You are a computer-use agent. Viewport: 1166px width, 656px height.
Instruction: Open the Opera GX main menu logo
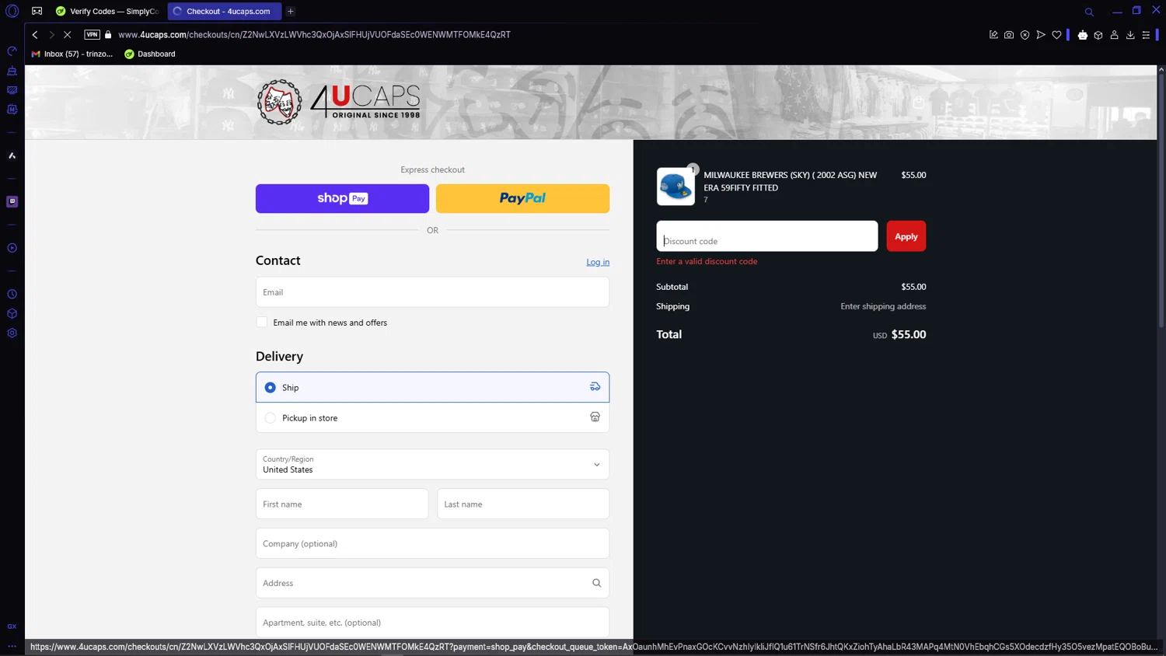tap(12, 11)
